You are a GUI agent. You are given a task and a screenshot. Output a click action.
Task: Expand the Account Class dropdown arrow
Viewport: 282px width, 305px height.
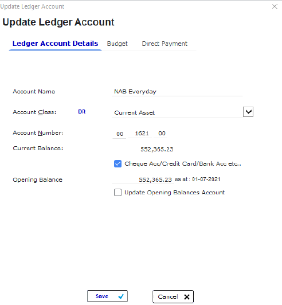[x=248, y=112]
